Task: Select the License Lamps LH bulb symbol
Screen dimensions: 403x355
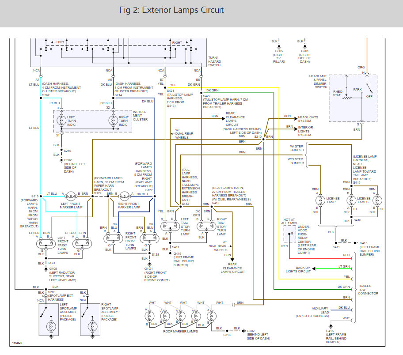Action: click(x=351, y=200)
